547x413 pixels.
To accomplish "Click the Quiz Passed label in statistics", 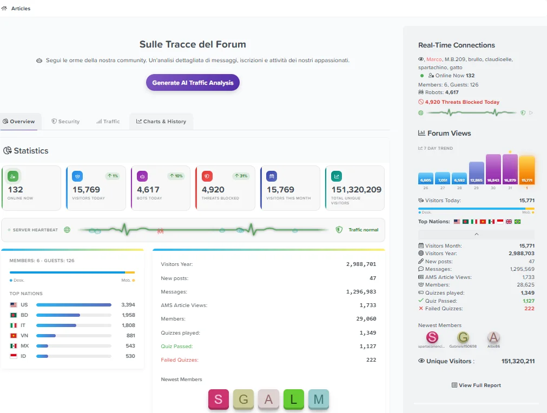I will coord(177,347).
